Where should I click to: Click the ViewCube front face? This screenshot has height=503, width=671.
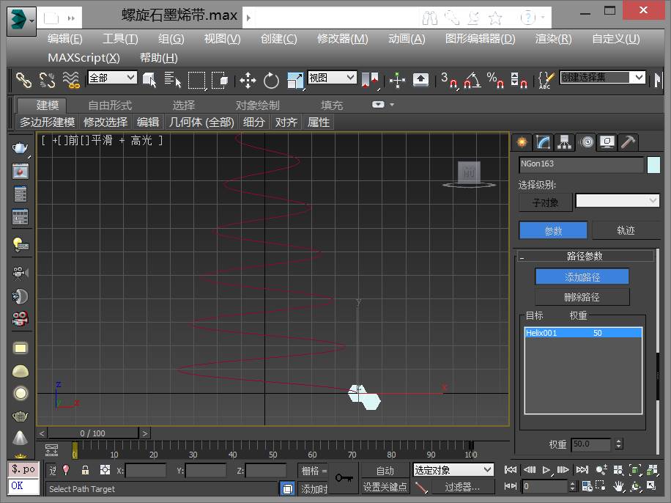click(469, 172)
